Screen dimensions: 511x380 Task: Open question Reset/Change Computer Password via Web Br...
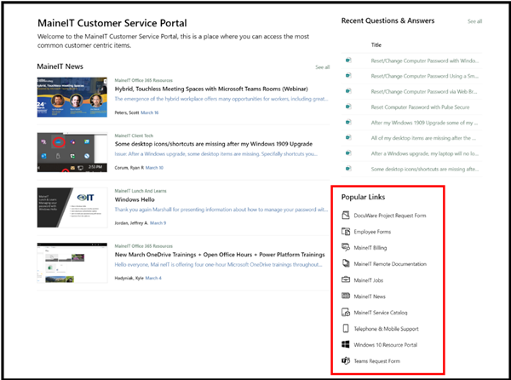click(x=423, y=91)
